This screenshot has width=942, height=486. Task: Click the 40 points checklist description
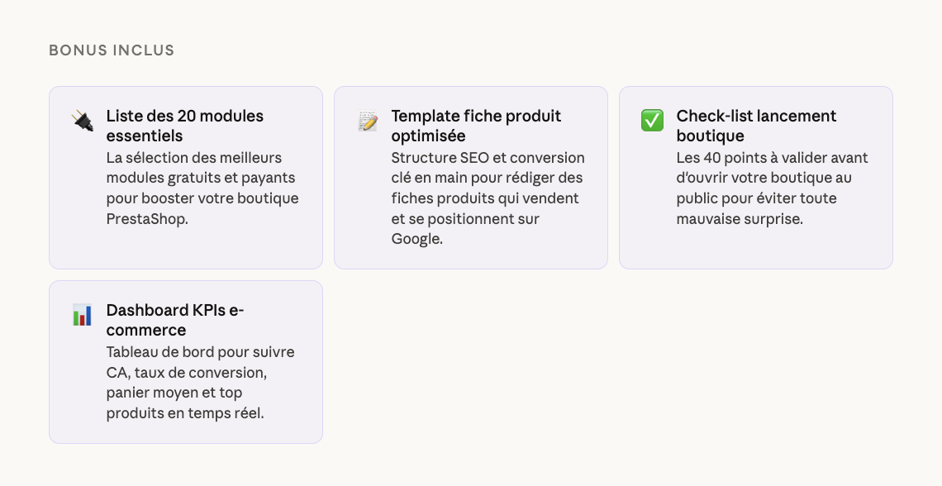click(x=772, y=188)
